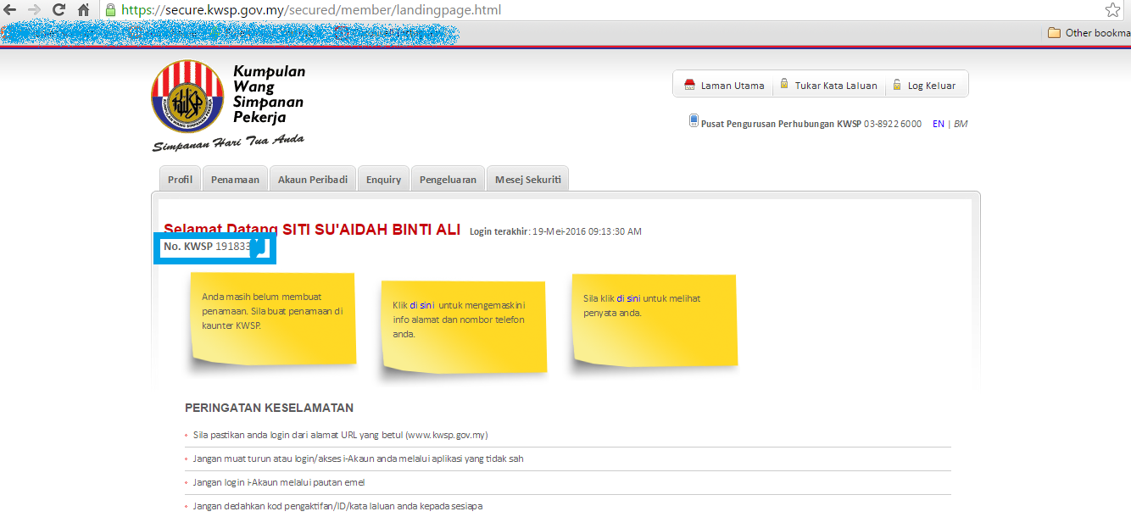Viewport: 1131px width, 517px height.
Task: Click Laman Utama link
Action: (733, 86)
